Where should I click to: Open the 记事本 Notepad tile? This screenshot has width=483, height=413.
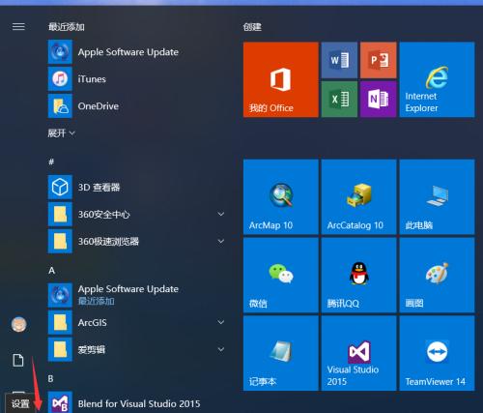[x=281, y=353]
